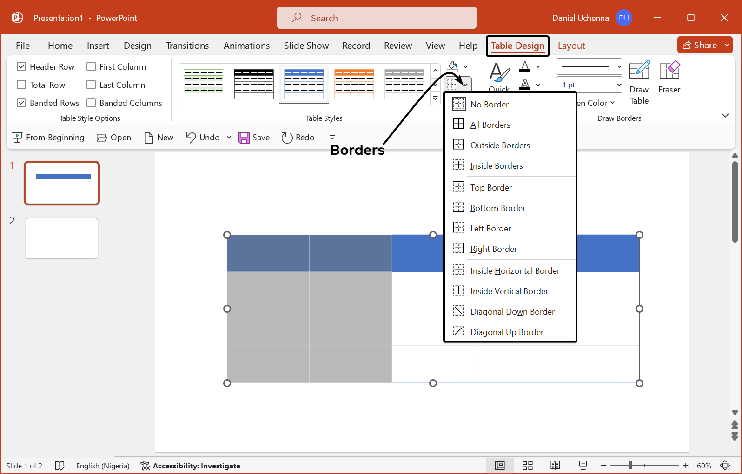Open the Layout ribbon tab
The image size is (742, 474).
571,46
